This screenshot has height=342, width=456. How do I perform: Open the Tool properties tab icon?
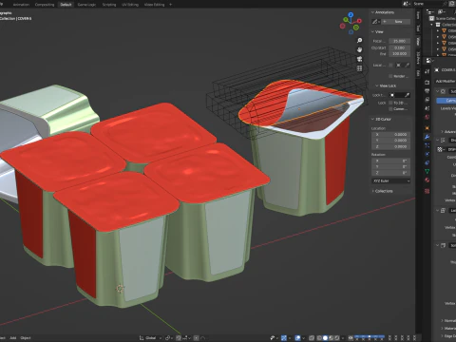click(427, 71)
